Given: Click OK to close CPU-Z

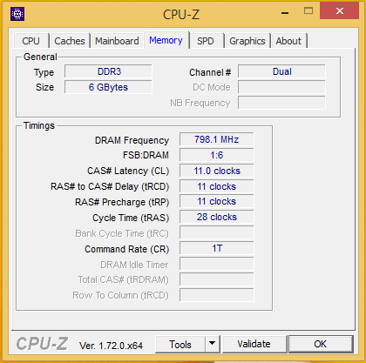Looking at the screenshot, I should pyautogui.click(x=321, y=344).
